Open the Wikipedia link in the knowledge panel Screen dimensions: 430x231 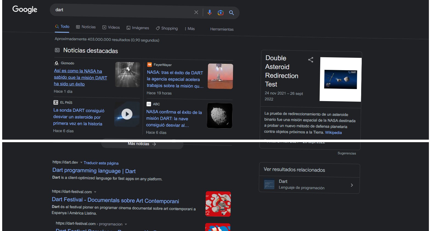333,132
